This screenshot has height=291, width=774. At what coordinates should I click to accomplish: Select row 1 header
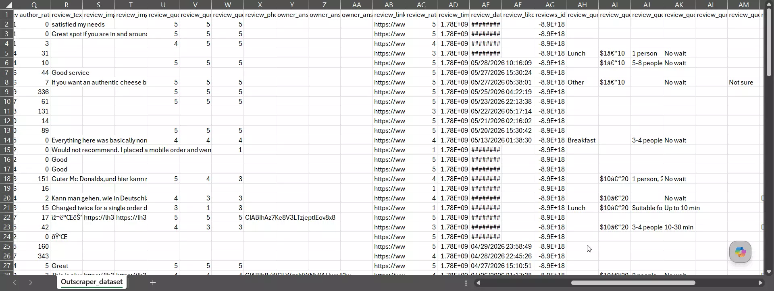[7, 14]
